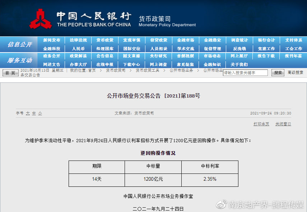The image size is (307, 212).
Task: Open the 金融市场 menu item
Action: [x=185, y=40]
